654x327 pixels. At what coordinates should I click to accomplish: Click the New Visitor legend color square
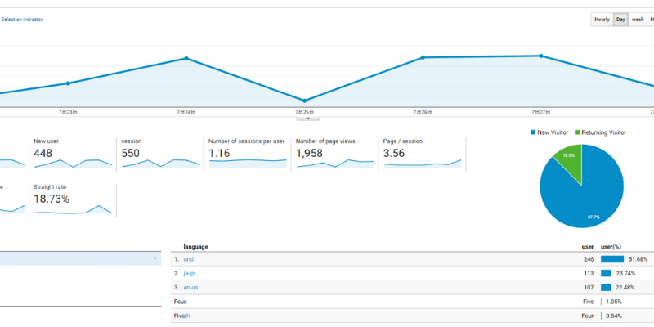pyautogui.click(x=532, y=132)
